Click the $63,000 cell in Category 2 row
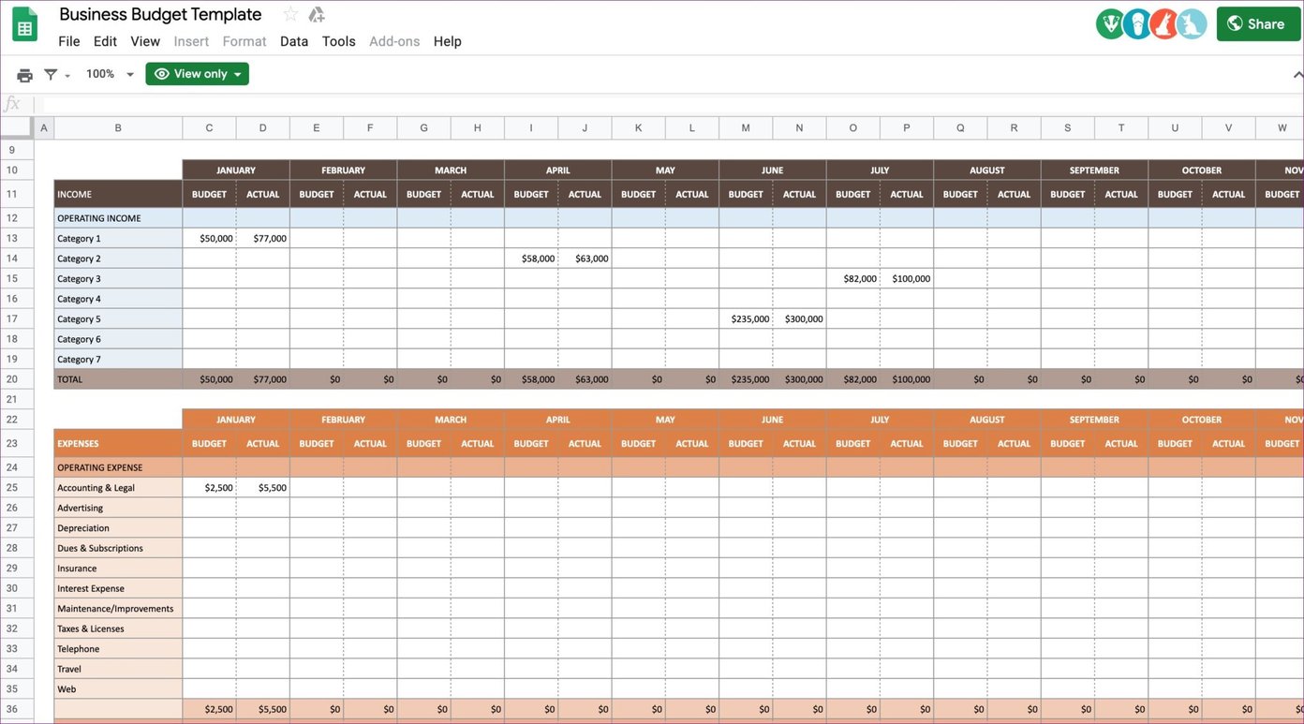The height and width of the screenshot is (724, 1304). tap(585, 259)
